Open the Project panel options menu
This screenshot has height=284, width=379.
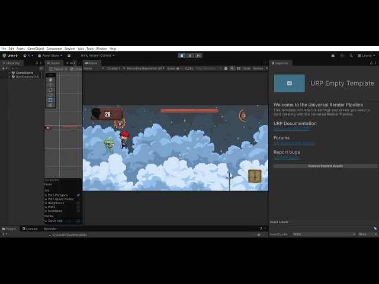click(x=265, y=229)
